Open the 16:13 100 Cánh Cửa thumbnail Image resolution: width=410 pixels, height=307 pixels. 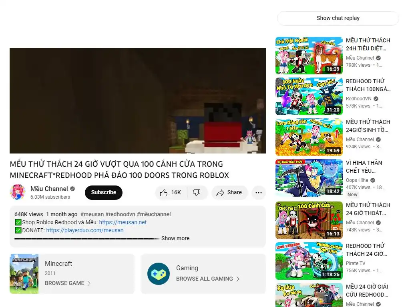(309, 220)
